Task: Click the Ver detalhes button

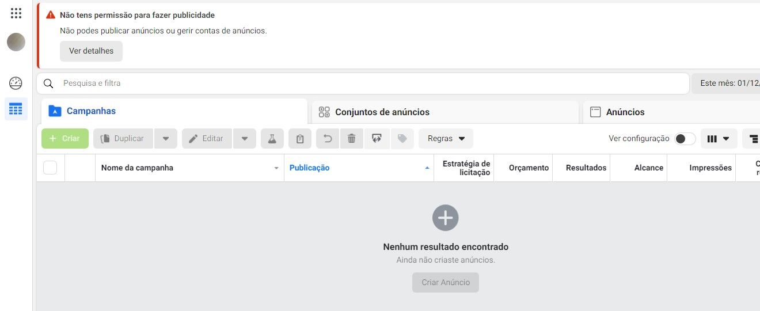Action: 91,51
